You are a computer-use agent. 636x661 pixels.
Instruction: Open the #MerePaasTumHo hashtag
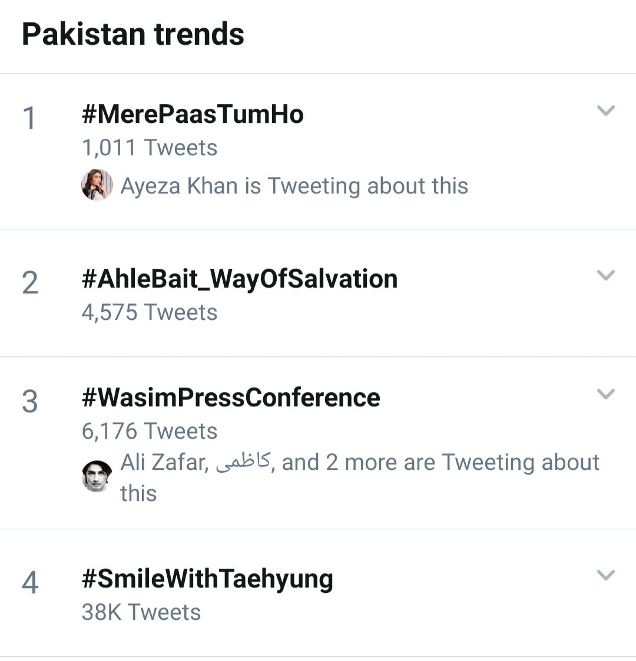click(193, 114)
